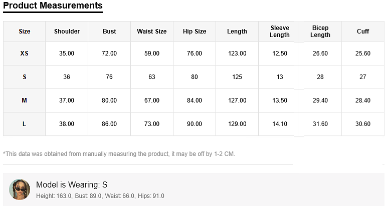
Task: Click the Product Measurements heading
Action: tap(53, 6)
